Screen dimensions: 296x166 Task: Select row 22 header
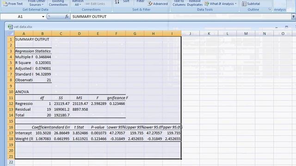[x=11, y=162]
